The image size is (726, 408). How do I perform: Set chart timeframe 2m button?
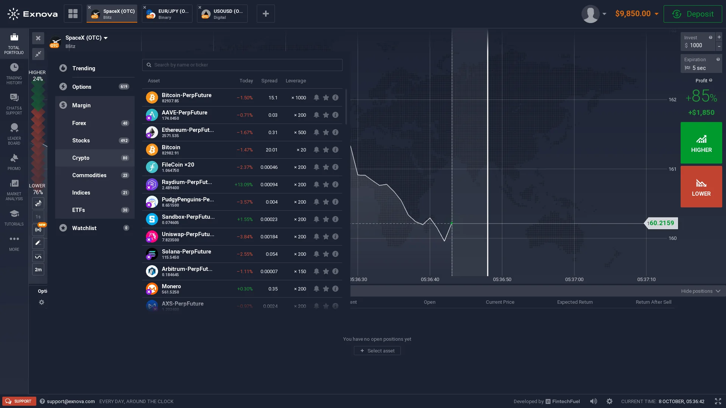pos(38,270)
